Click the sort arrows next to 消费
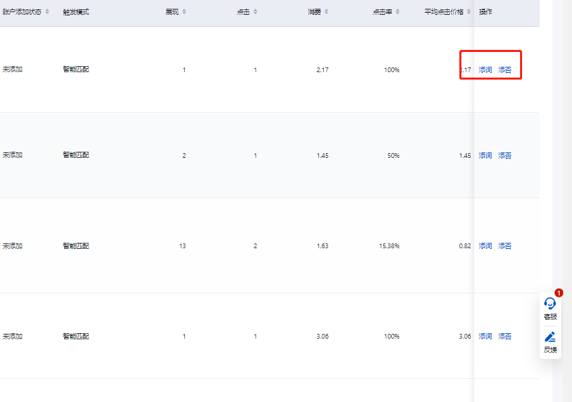 click(x=327, y=12)
